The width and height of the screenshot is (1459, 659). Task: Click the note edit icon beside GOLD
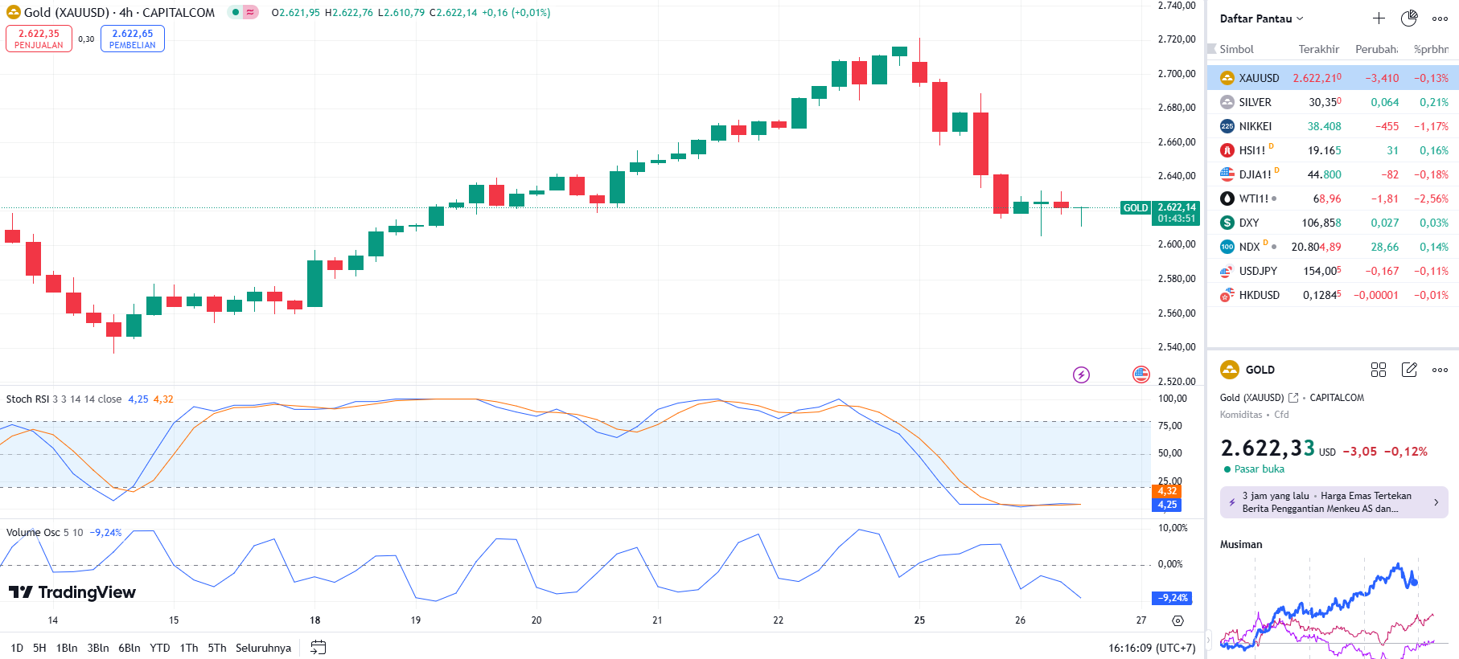(x=1409, y=370)
